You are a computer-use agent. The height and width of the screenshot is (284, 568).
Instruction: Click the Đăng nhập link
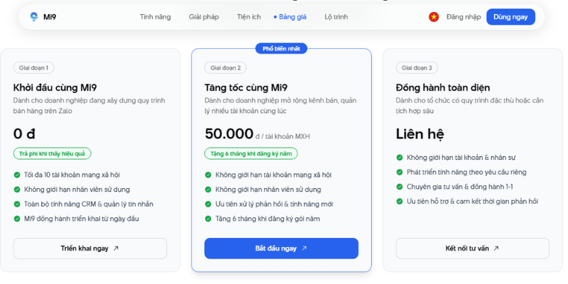[x=463, y=16]
